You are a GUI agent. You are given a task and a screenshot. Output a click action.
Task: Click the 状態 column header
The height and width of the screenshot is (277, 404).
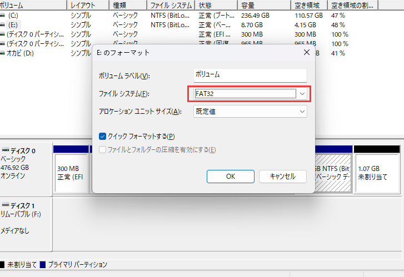(216, 5)
